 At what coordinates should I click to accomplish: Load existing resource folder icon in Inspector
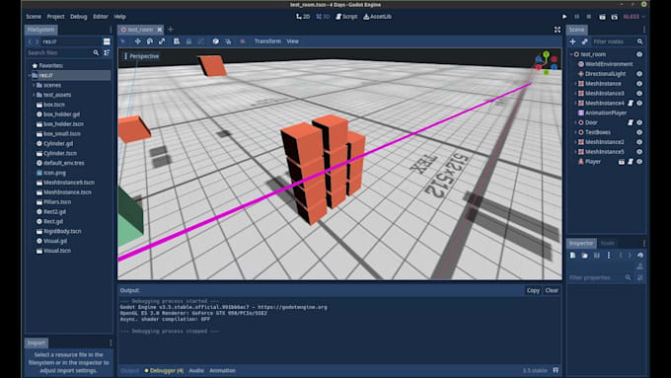584,256
